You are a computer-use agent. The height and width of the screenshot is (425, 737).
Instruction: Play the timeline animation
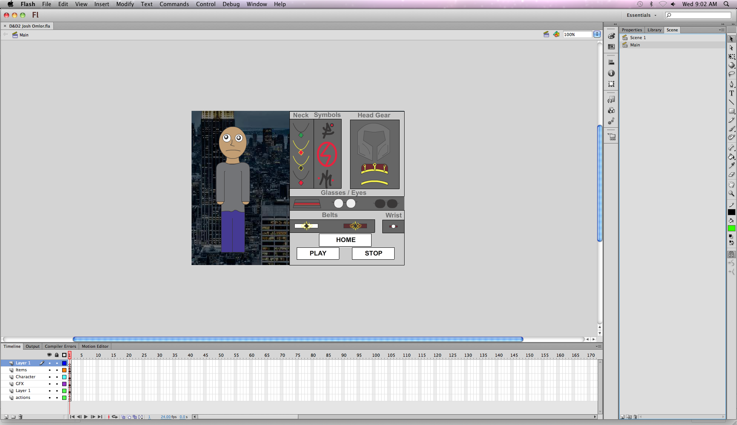coord(86,417)
